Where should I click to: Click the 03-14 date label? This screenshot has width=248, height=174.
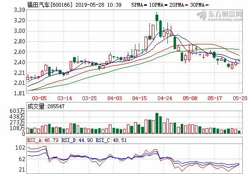[64, 98]
